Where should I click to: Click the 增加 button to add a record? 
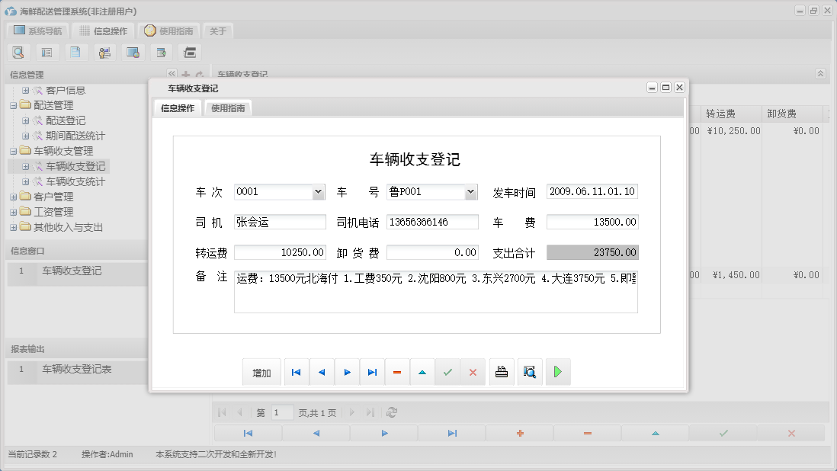click(261, 372)
